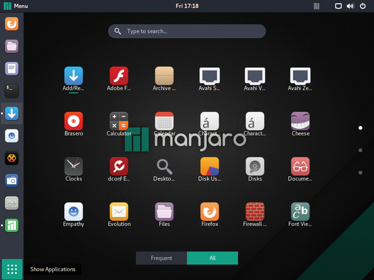This screenshot has height=280, width=374.
Task: Launch dconf Editor
Action: 119,166
